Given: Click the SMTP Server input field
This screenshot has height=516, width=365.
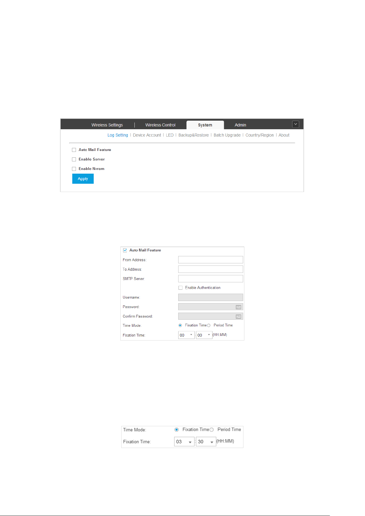Looking at the screenshot, I should 211,279.
